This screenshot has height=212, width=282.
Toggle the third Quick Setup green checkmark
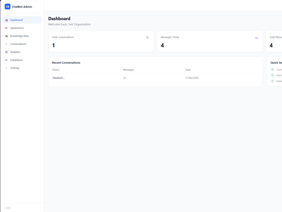tap(272, 81)
